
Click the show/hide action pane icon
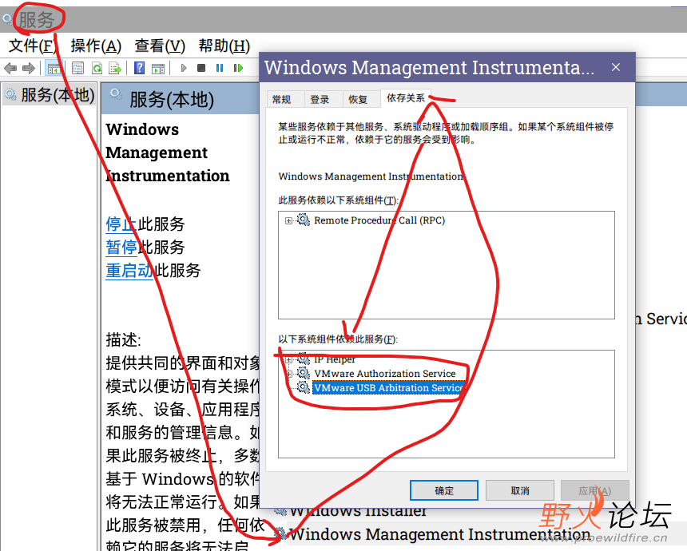pos(158,69)
